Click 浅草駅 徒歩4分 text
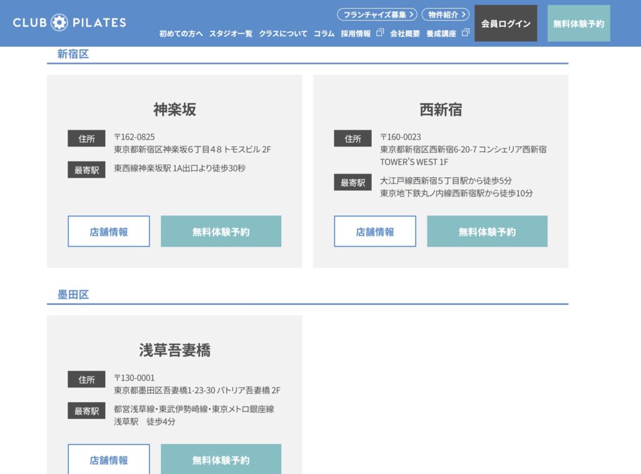 [x=145, y=421]
